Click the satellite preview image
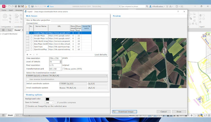 (149, 63)
